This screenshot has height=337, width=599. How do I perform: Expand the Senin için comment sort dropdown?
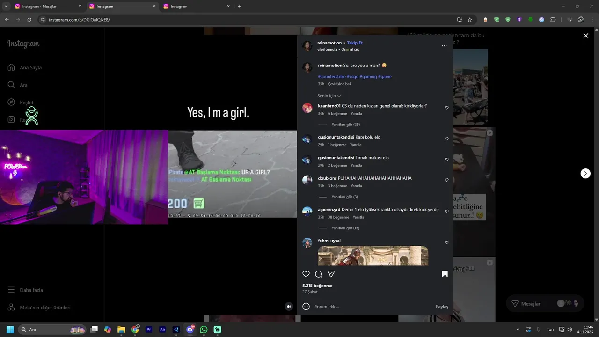329,96
